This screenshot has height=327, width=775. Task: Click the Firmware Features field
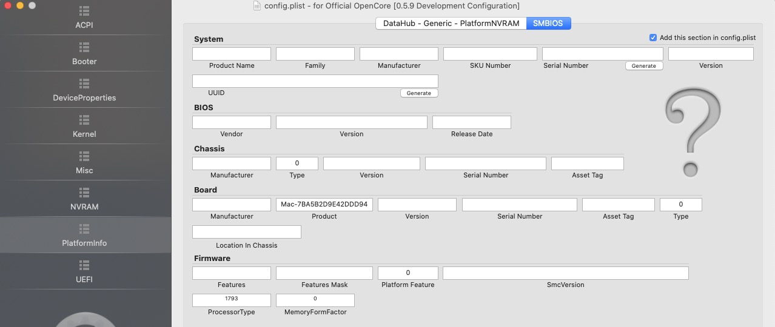[x=232, y=273]
